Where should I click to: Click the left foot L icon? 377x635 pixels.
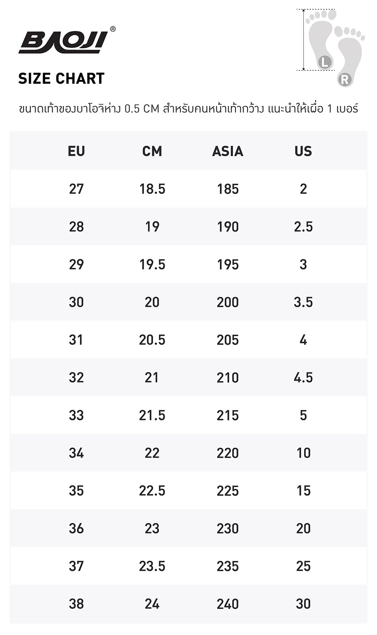coord(325,62)
